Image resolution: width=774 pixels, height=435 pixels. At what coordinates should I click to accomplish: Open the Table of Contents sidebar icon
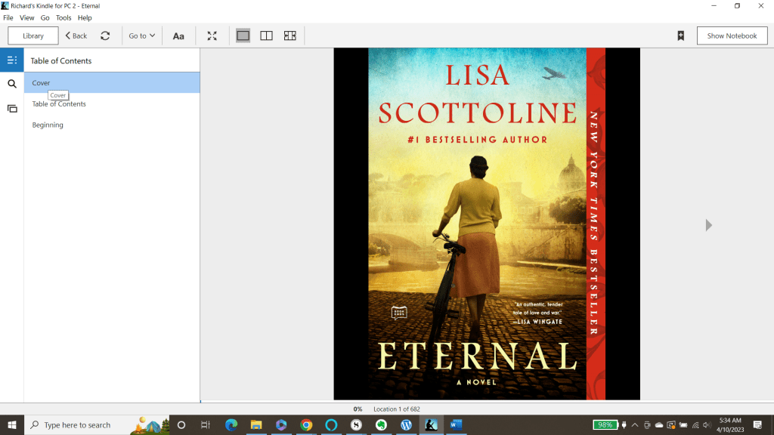[12, 60]
